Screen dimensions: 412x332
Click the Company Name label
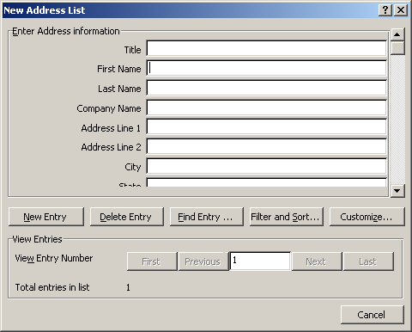pos(109,108)
